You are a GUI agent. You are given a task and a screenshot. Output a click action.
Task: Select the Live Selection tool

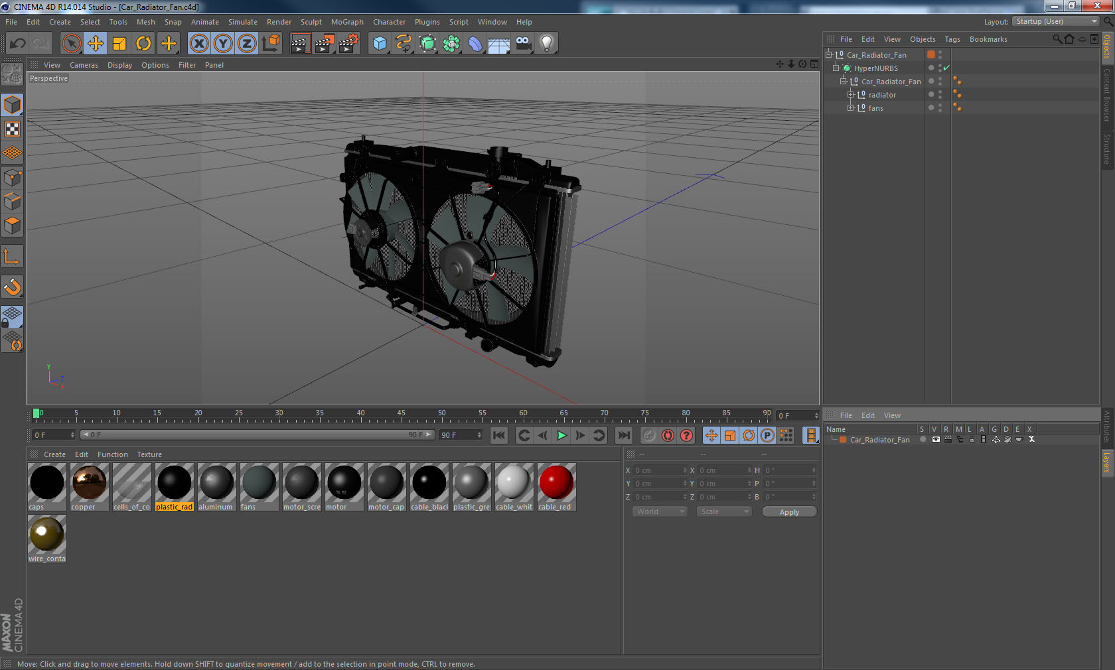71,44
